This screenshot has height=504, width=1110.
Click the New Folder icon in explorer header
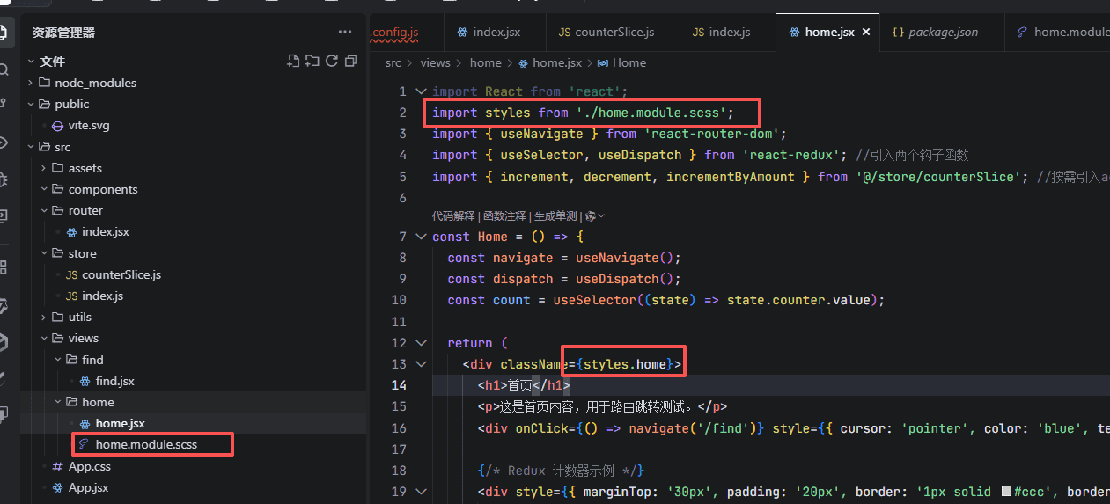(312, 61)
